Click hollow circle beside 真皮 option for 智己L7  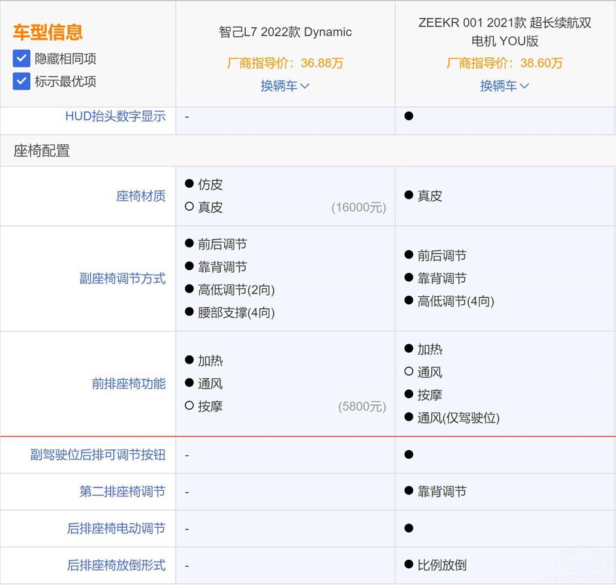click(x=189, y=207)
